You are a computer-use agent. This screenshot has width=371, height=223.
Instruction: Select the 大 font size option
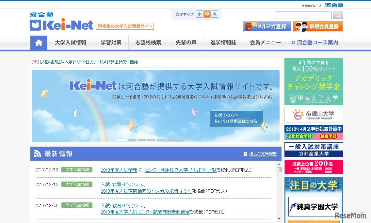215,14
